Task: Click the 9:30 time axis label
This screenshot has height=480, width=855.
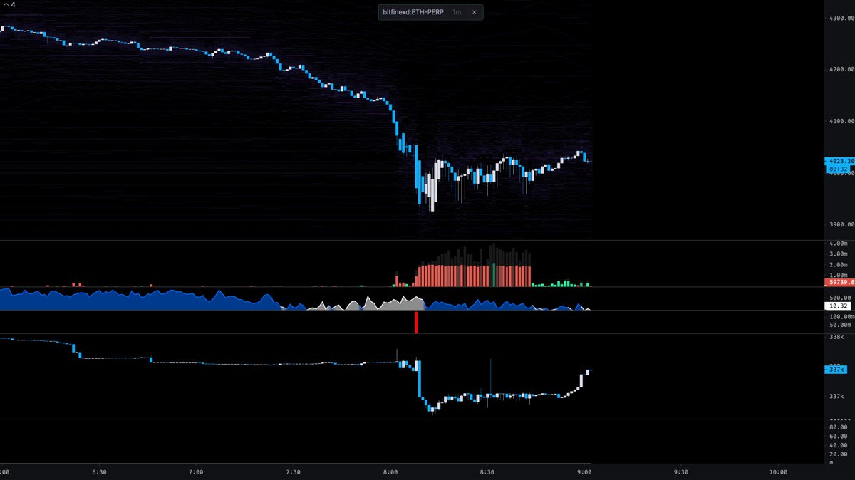Action: point(681,472)
